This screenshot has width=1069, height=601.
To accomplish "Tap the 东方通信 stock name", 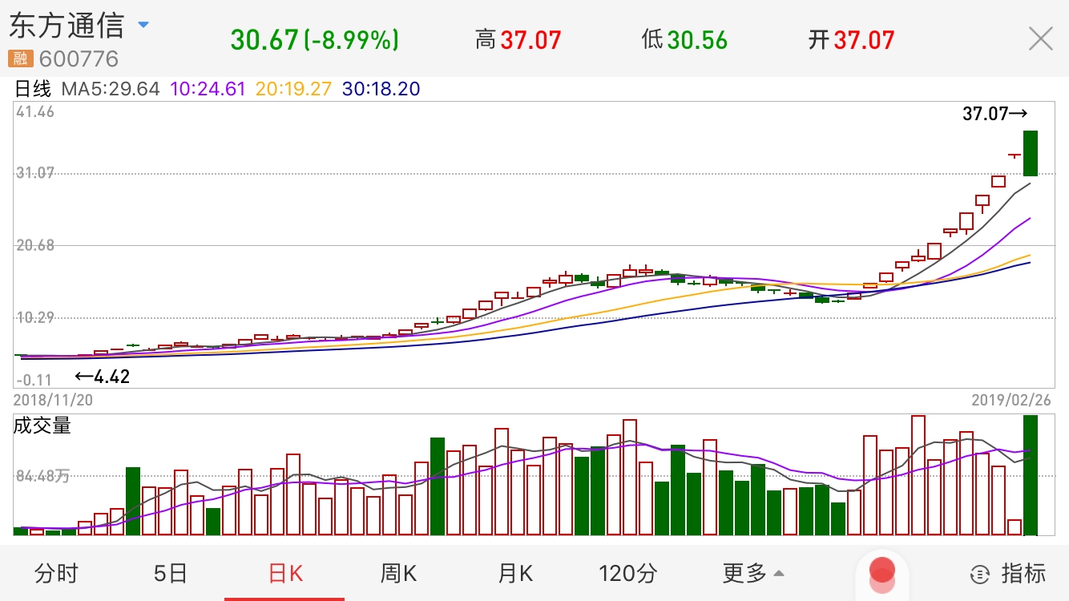I will [67, 26].
